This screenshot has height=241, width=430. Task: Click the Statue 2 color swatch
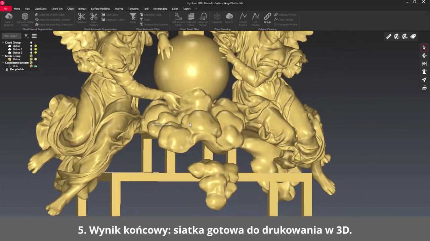coord(36,53)
